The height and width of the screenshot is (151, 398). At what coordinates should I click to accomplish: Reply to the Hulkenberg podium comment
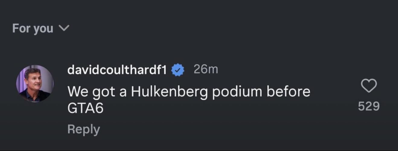(x=83, y=129)
